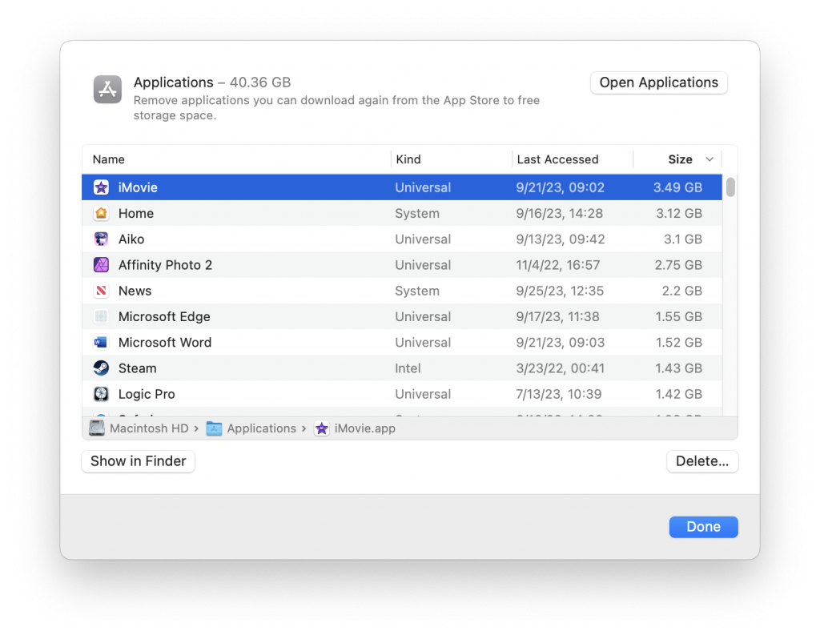Click the Microsoft Edge icon

(101, 316)
